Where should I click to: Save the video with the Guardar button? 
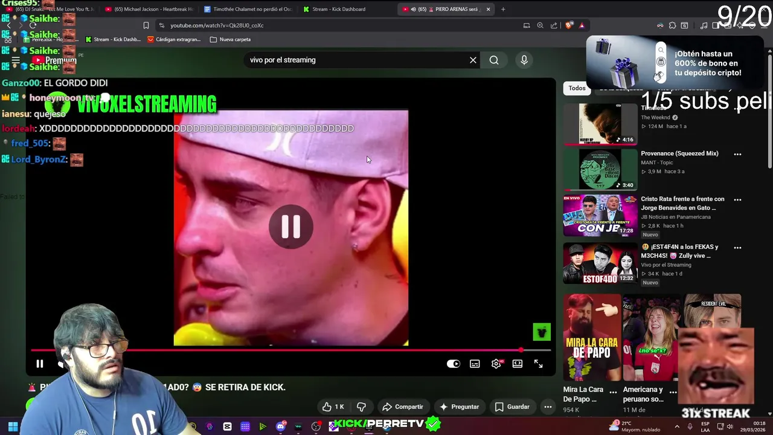pyautogui.click(x=512, y=407)
